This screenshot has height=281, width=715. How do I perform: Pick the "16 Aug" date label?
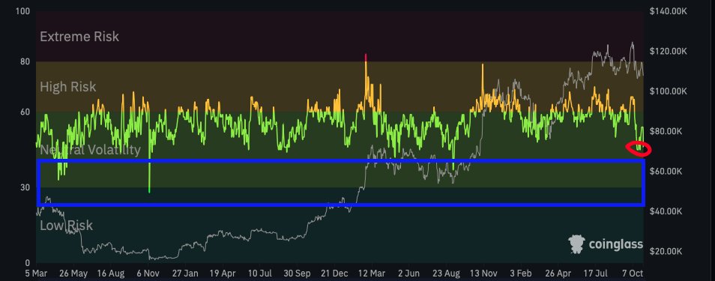(111, 274)
